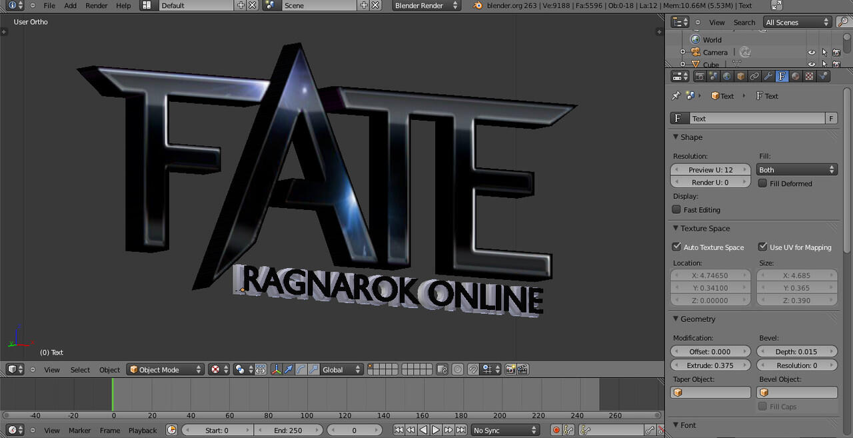Expand the Camera tree item in outliner

pos(682,52)
